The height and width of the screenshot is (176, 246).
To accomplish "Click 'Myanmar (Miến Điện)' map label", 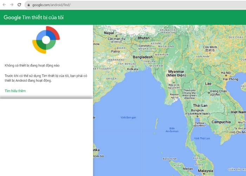I will click(176, 73).
